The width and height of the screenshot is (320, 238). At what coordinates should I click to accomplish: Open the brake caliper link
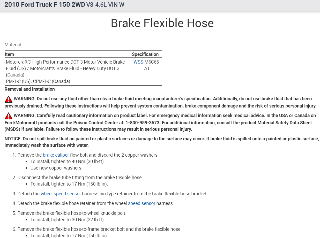[56, 155]
